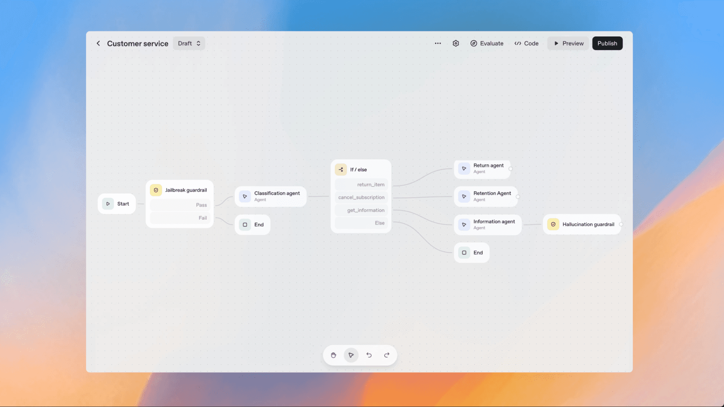
Task: Select the cancel_subscription branch
Action: click(361, 197)
